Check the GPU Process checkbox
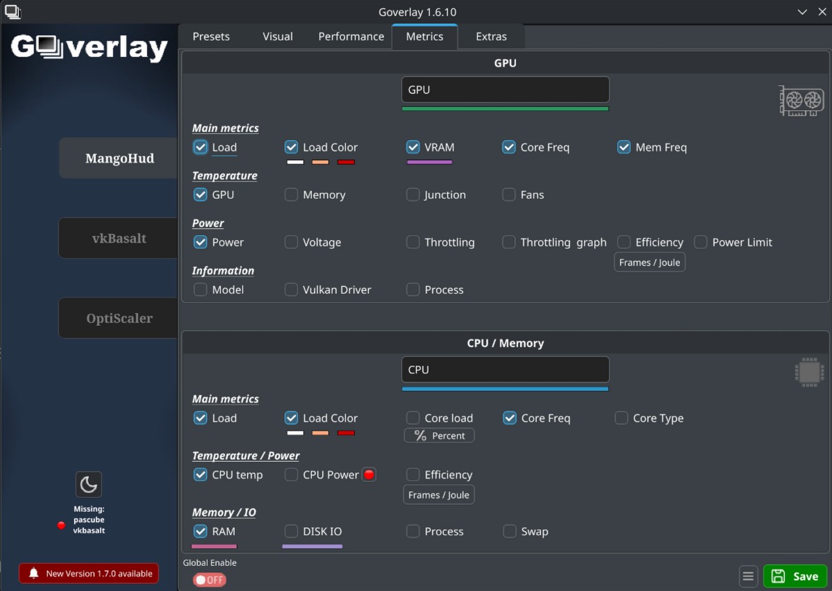Image resolution: width=832 pixels, height=591 pixels. tap(413, 290)
